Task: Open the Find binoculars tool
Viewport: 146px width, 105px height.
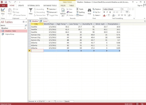Action: [x=89, y=10]
